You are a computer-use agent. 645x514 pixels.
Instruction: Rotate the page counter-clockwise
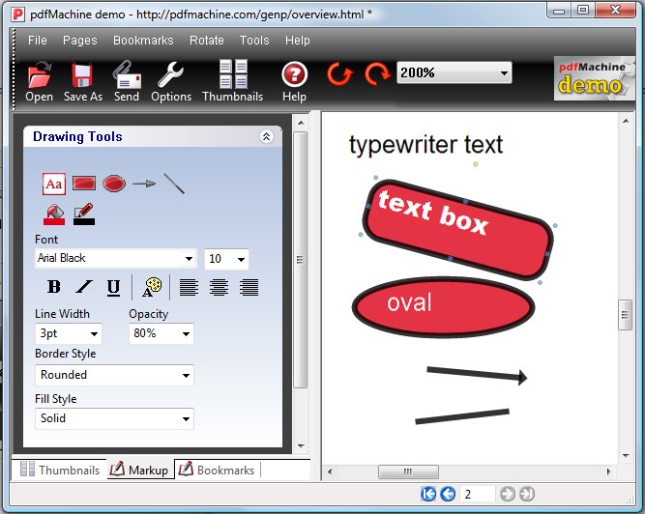point(339,73)
